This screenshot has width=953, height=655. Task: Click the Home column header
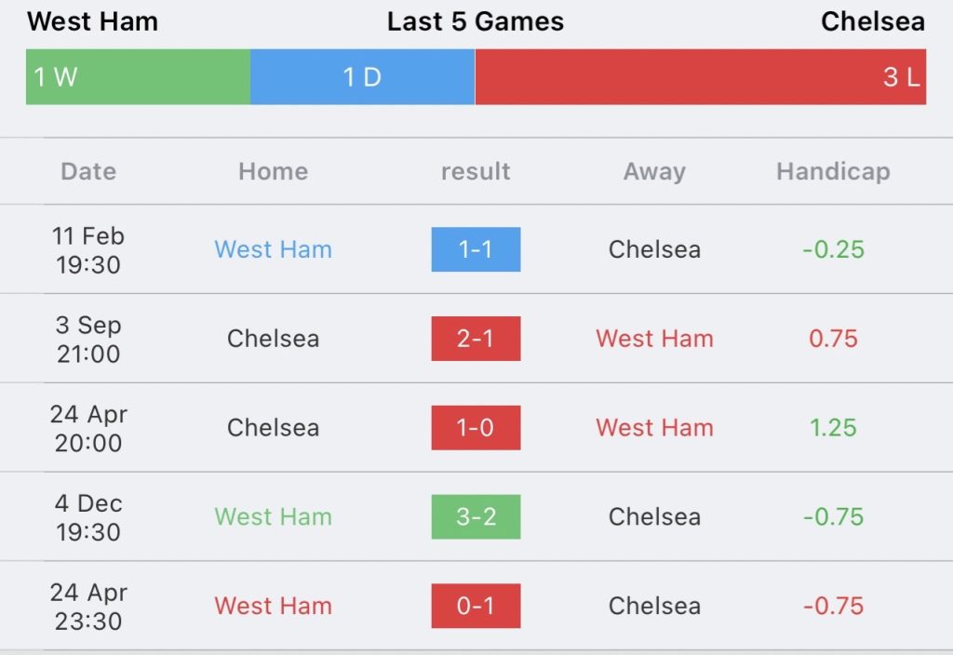(x=273, y=171)
